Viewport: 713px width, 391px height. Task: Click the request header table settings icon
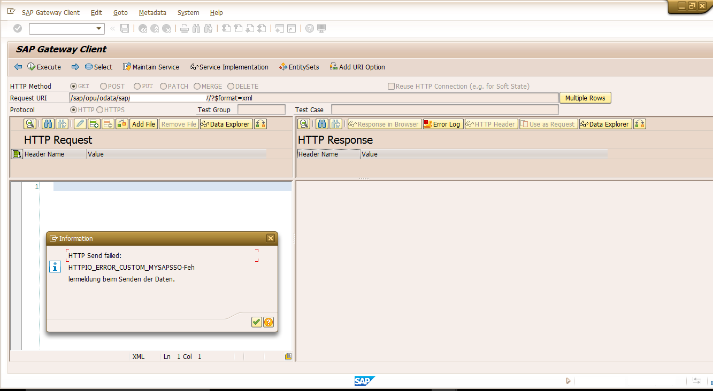point(17,154)
